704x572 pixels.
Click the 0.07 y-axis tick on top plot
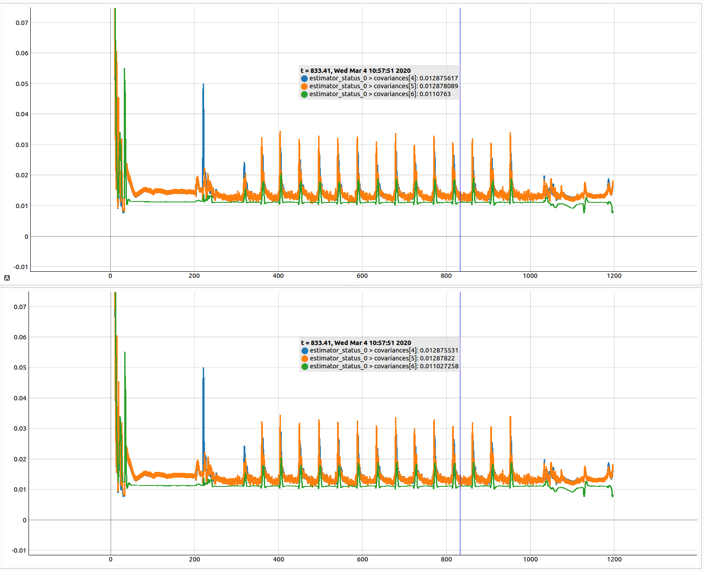22,23
